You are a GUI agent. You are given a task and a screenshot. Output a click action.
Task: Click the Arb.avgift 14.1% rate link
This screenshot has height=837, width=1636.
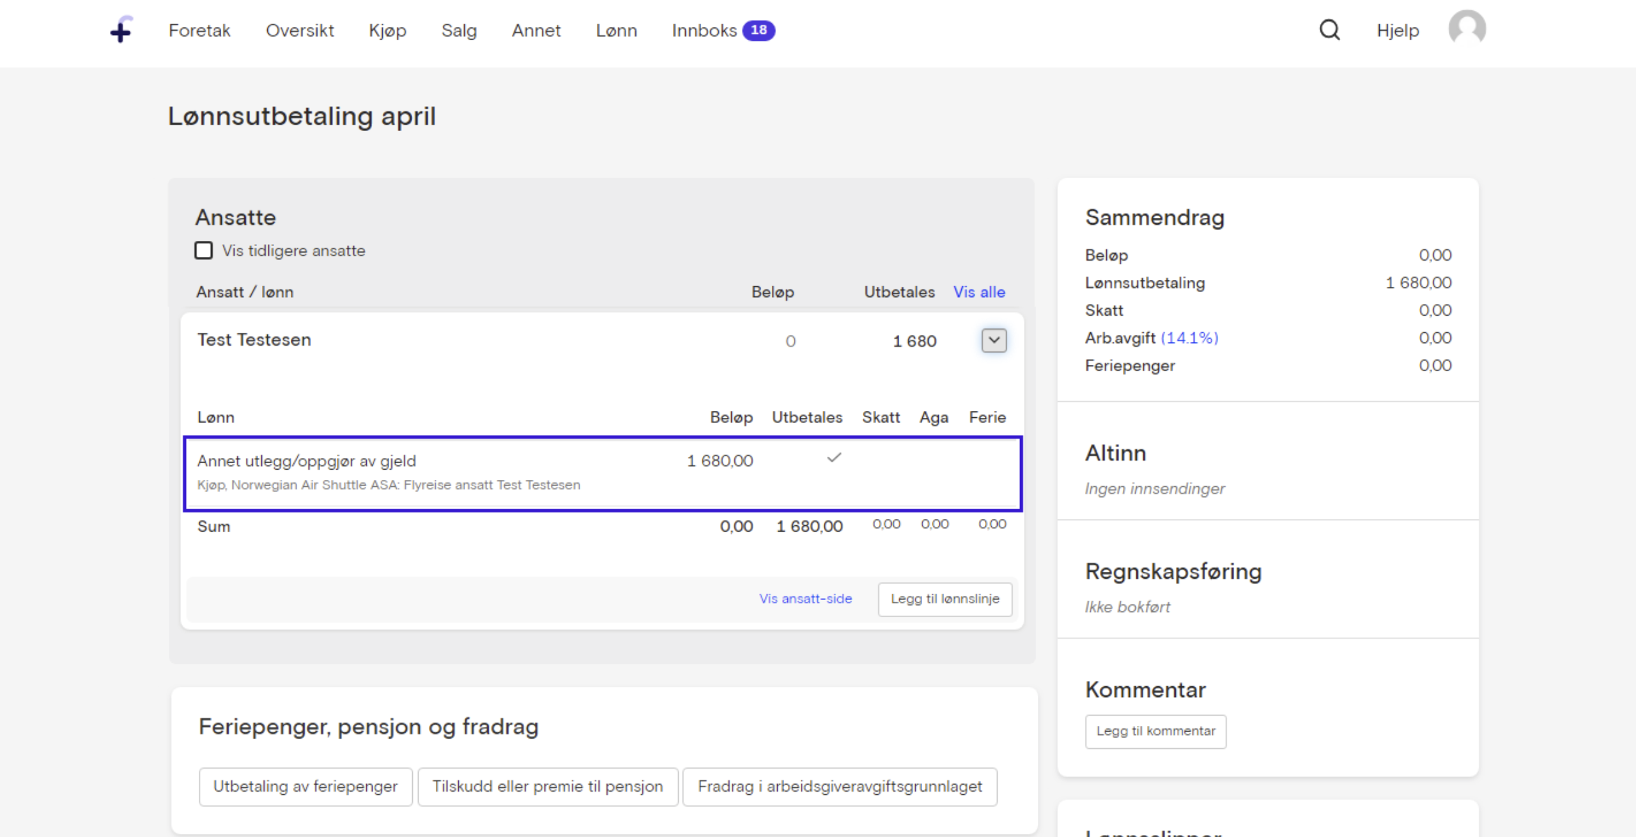pyautogui.click(x=1189, y=338)
